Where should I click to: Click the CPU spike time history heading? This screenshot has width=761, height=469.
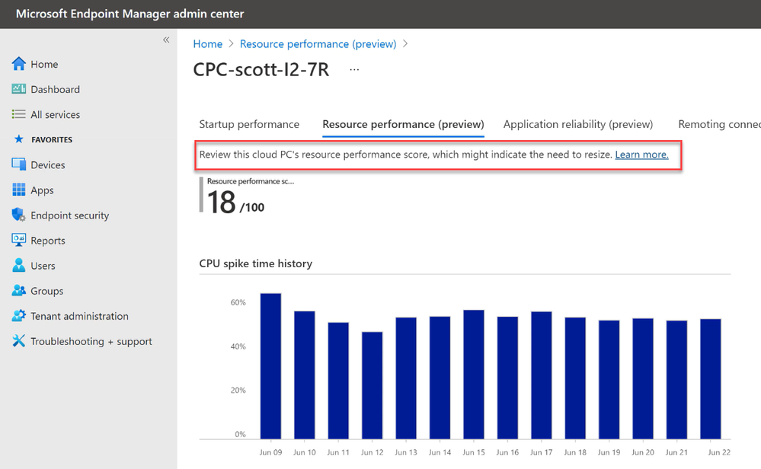[256, 263]
